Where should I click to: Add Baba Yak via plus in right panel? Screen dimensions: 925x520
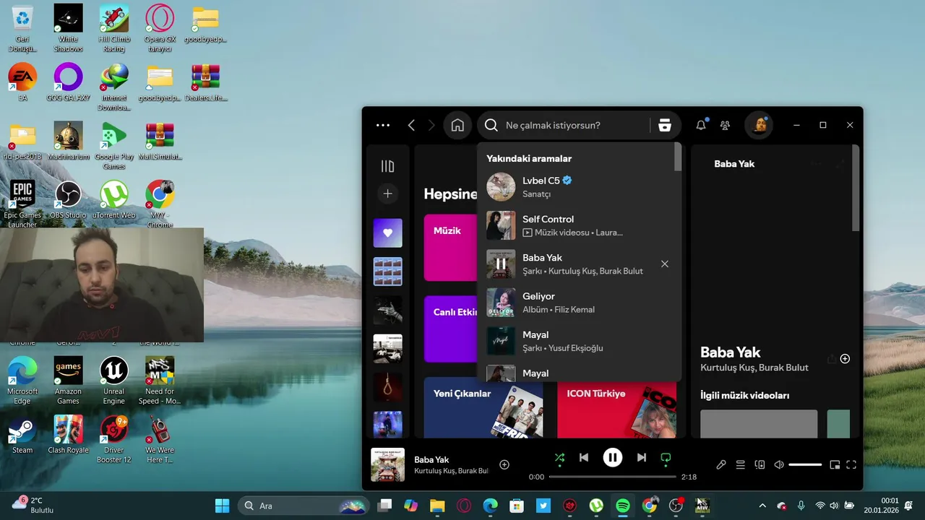pos(845,359)
